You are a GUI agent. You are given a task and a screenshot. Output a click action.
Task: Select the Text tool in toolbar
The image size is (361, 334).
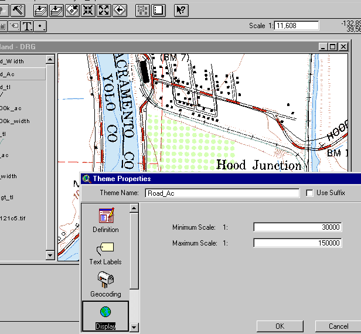click(27, 26)
